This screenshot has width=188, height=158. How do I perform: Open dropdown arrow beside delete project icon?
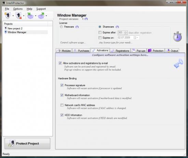coord(24,16)
